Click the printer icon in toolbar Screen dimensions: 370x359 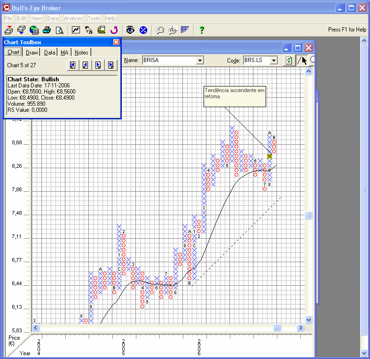[x=47, y=30]
